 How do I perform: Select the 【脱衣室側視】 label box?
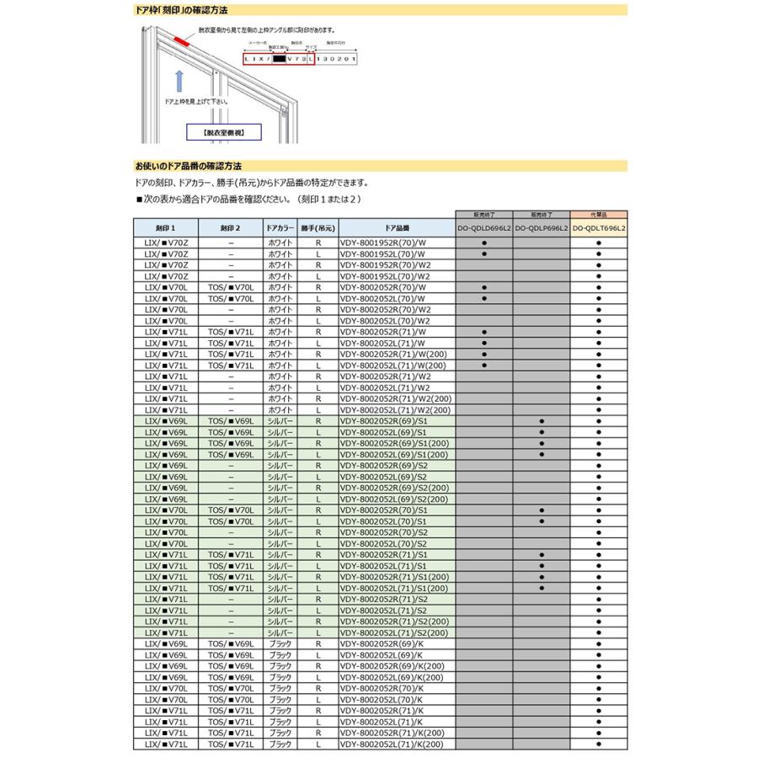(x=224, y=132)
